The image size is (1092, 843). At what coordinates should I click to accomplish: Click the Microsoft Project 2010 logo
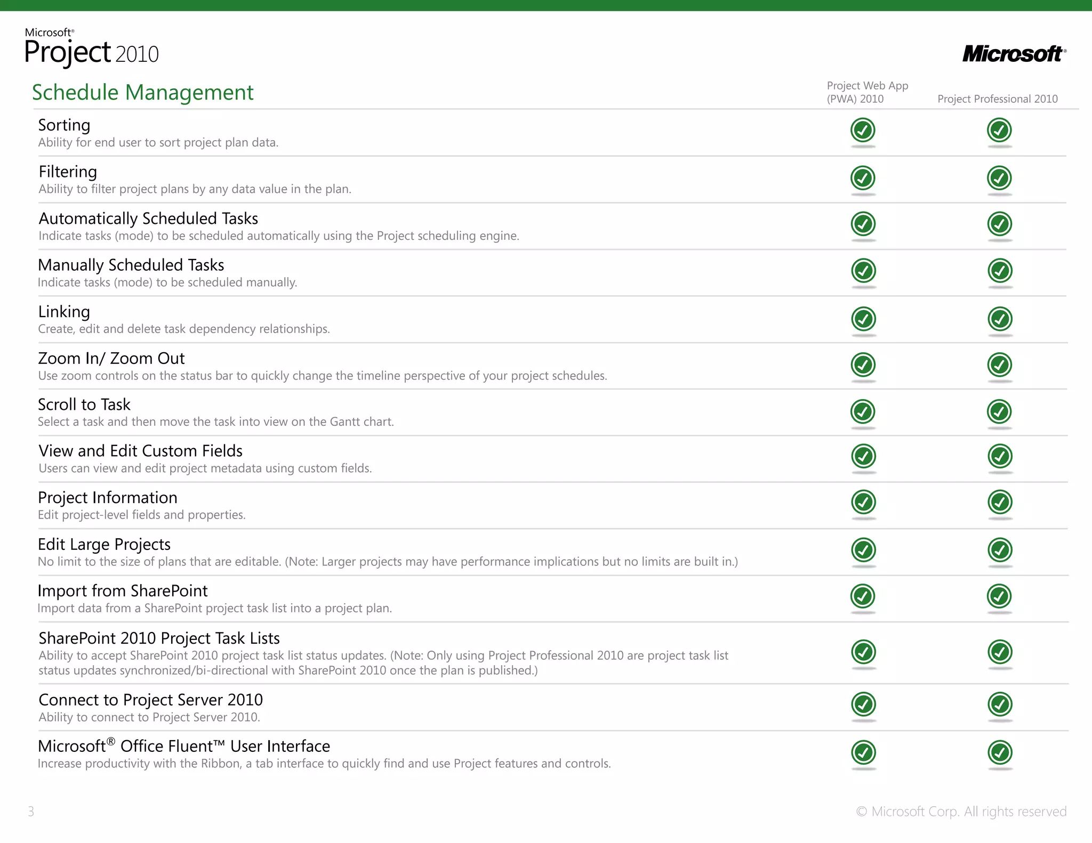tap(92, 48)
